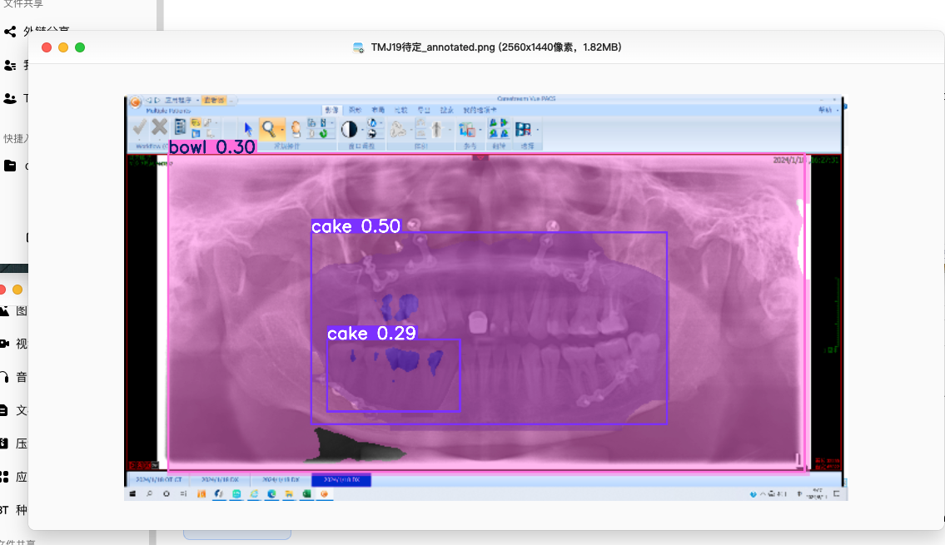
Task: Select the archive 压 icon in background sidebar
Action: (x=5, y=443)
